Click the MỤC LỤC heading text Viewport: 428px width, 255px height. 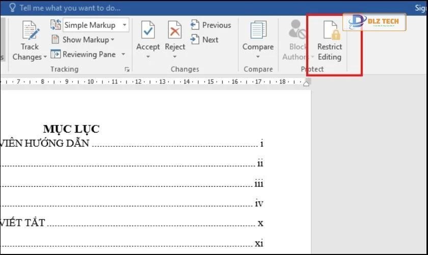[x=71, y=129]
